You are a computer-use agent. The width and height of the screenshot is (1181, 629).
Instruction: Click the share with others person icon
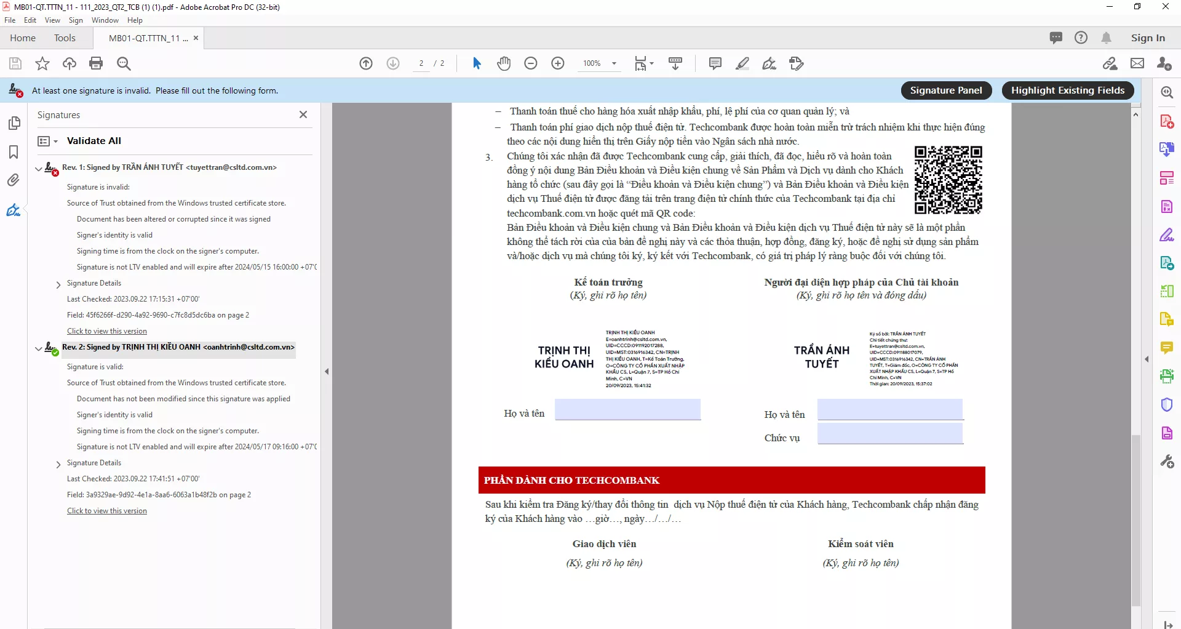pos(1164,63)
